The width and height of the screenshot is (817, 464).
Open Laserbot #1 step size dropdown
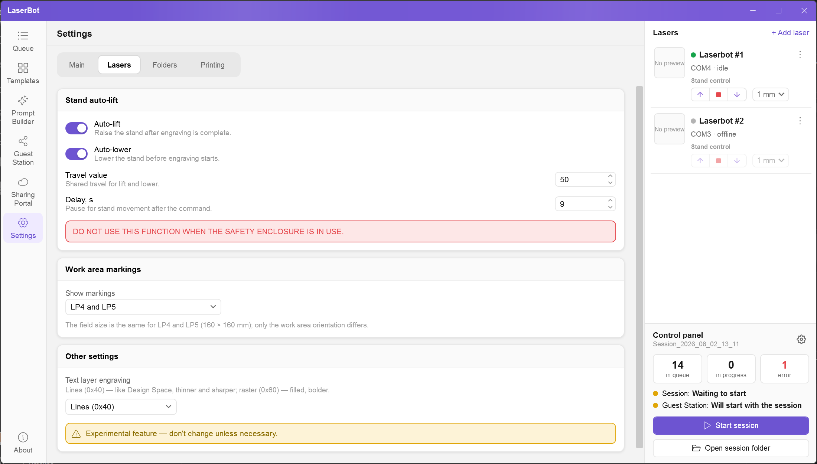pos(771,95)
